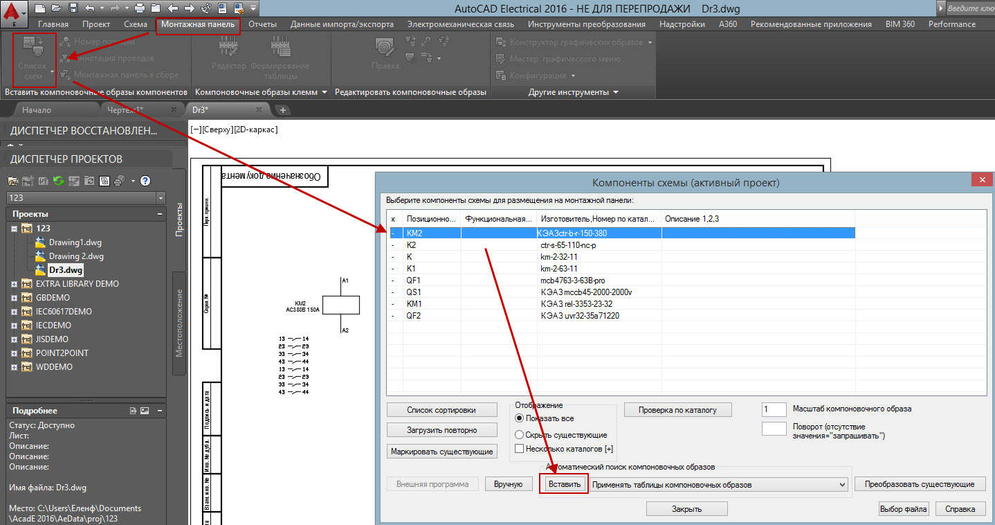This screenshot has height=525, width=995.
Task: Click the Print icon in quick access toolbar
Action: point(139,9)
